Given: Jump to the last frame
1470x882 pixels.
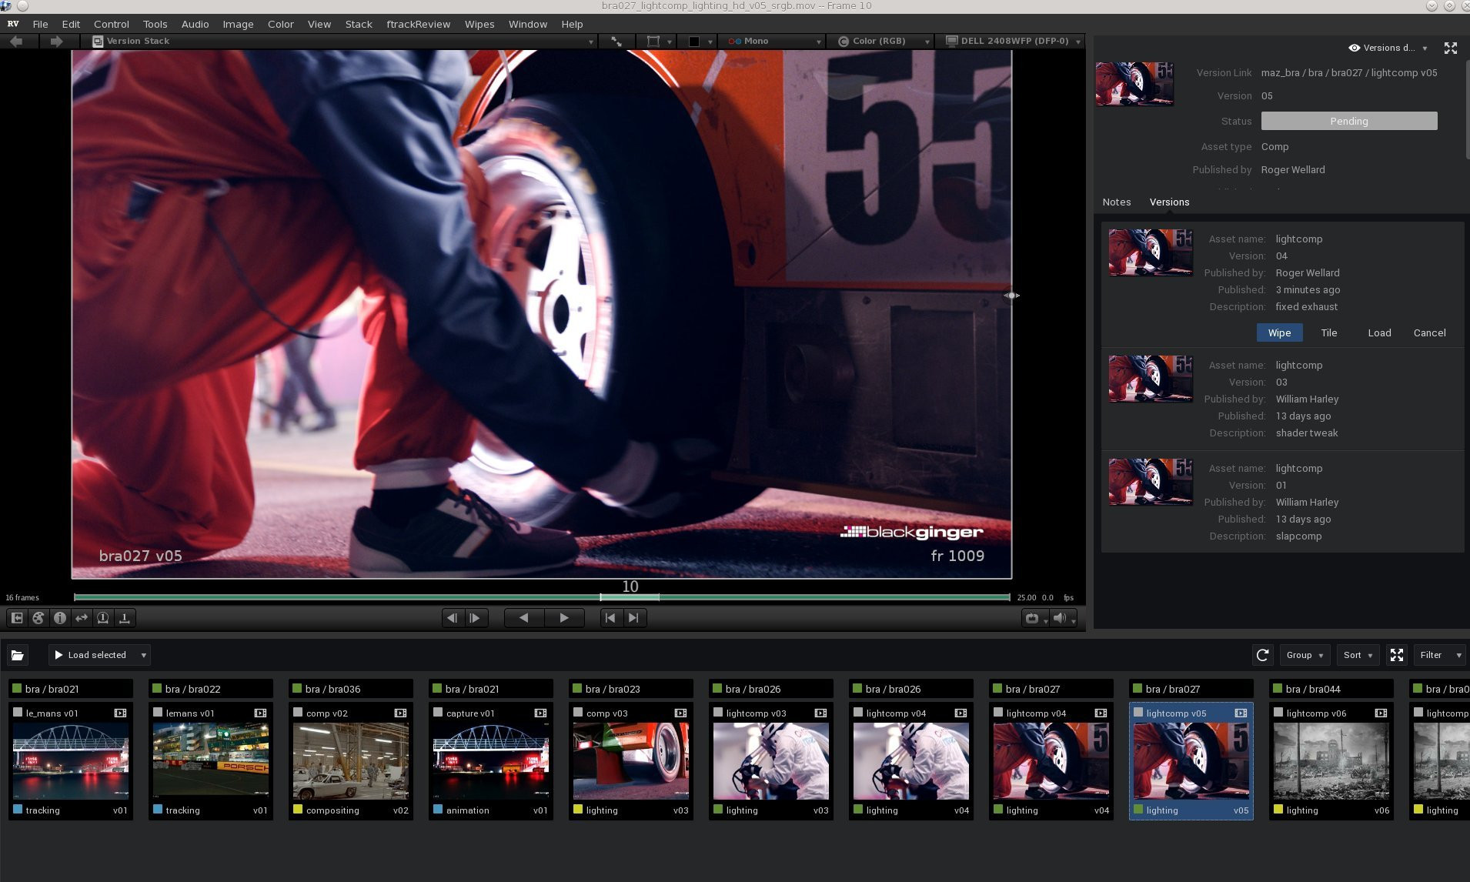Looking at the screenshot, I should pyautogui.click(x=633, y=618).
